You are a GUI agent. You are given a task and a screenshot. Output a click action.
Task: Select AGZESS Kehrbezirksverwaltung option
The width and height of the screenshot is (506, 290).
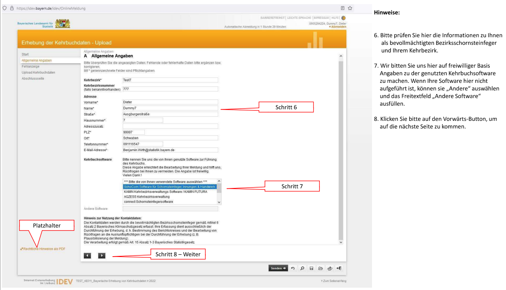170,196
